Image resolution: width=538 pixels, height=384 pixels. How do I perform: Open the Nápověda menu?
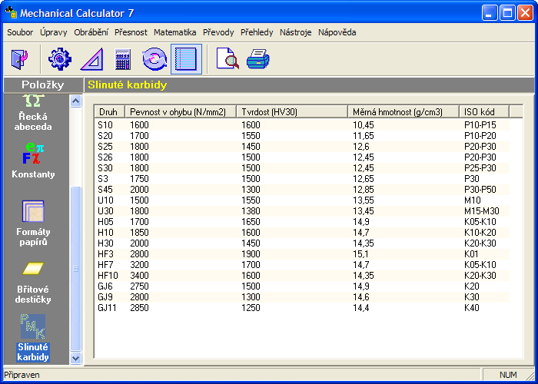(x=337, y=32)
